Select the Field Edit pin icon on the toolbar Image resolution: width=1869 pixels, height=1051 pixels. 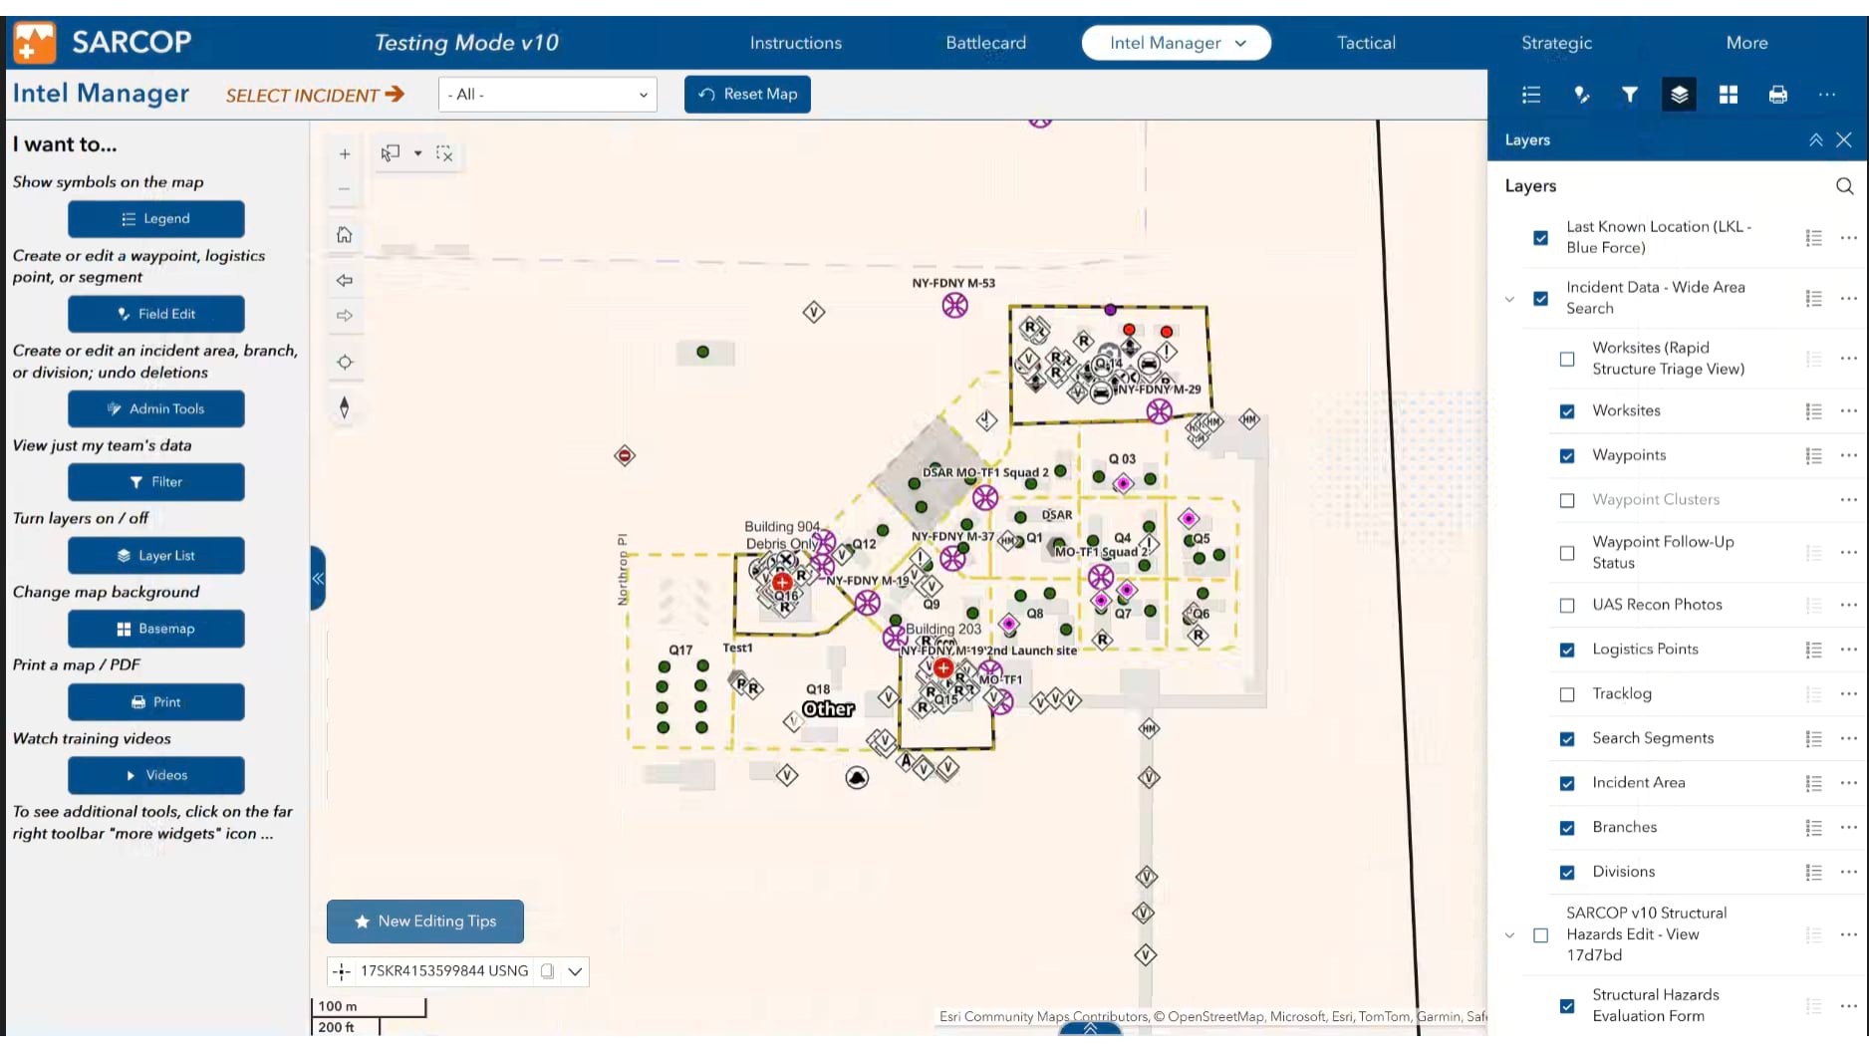point(1581,95)
